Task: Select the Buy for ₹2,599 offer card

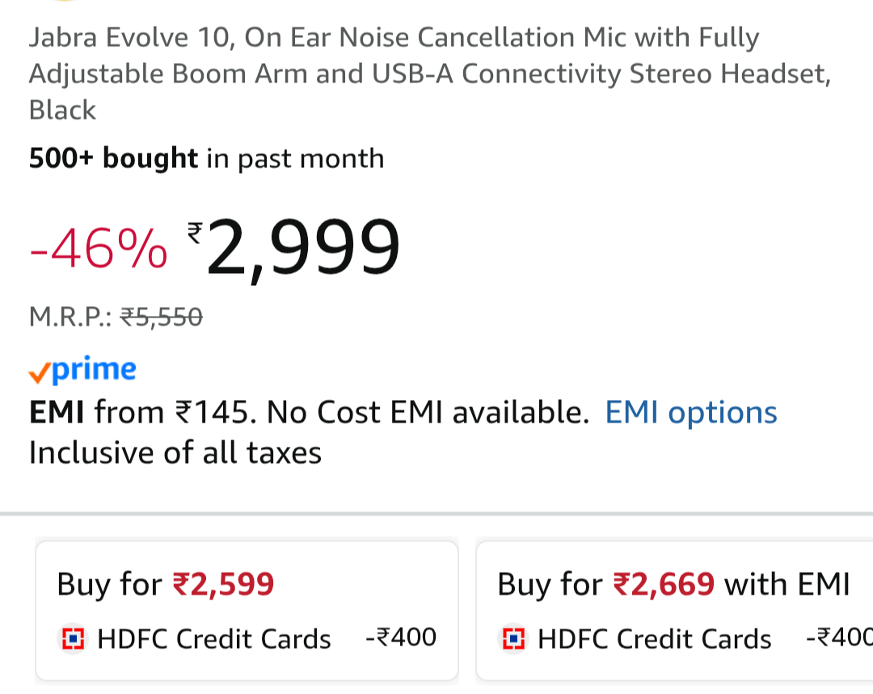Action: [247, 610]
